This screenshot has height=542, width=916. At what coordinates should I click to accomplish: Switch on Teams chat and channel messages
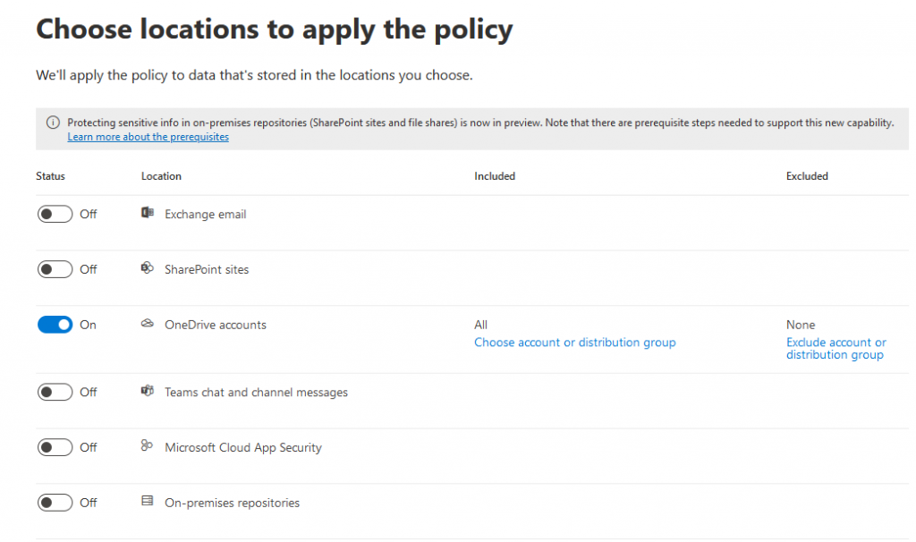55,392
